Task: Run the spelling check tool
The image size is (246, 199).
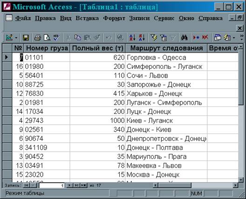Action: pyautogui.click(x=56, y=38)
